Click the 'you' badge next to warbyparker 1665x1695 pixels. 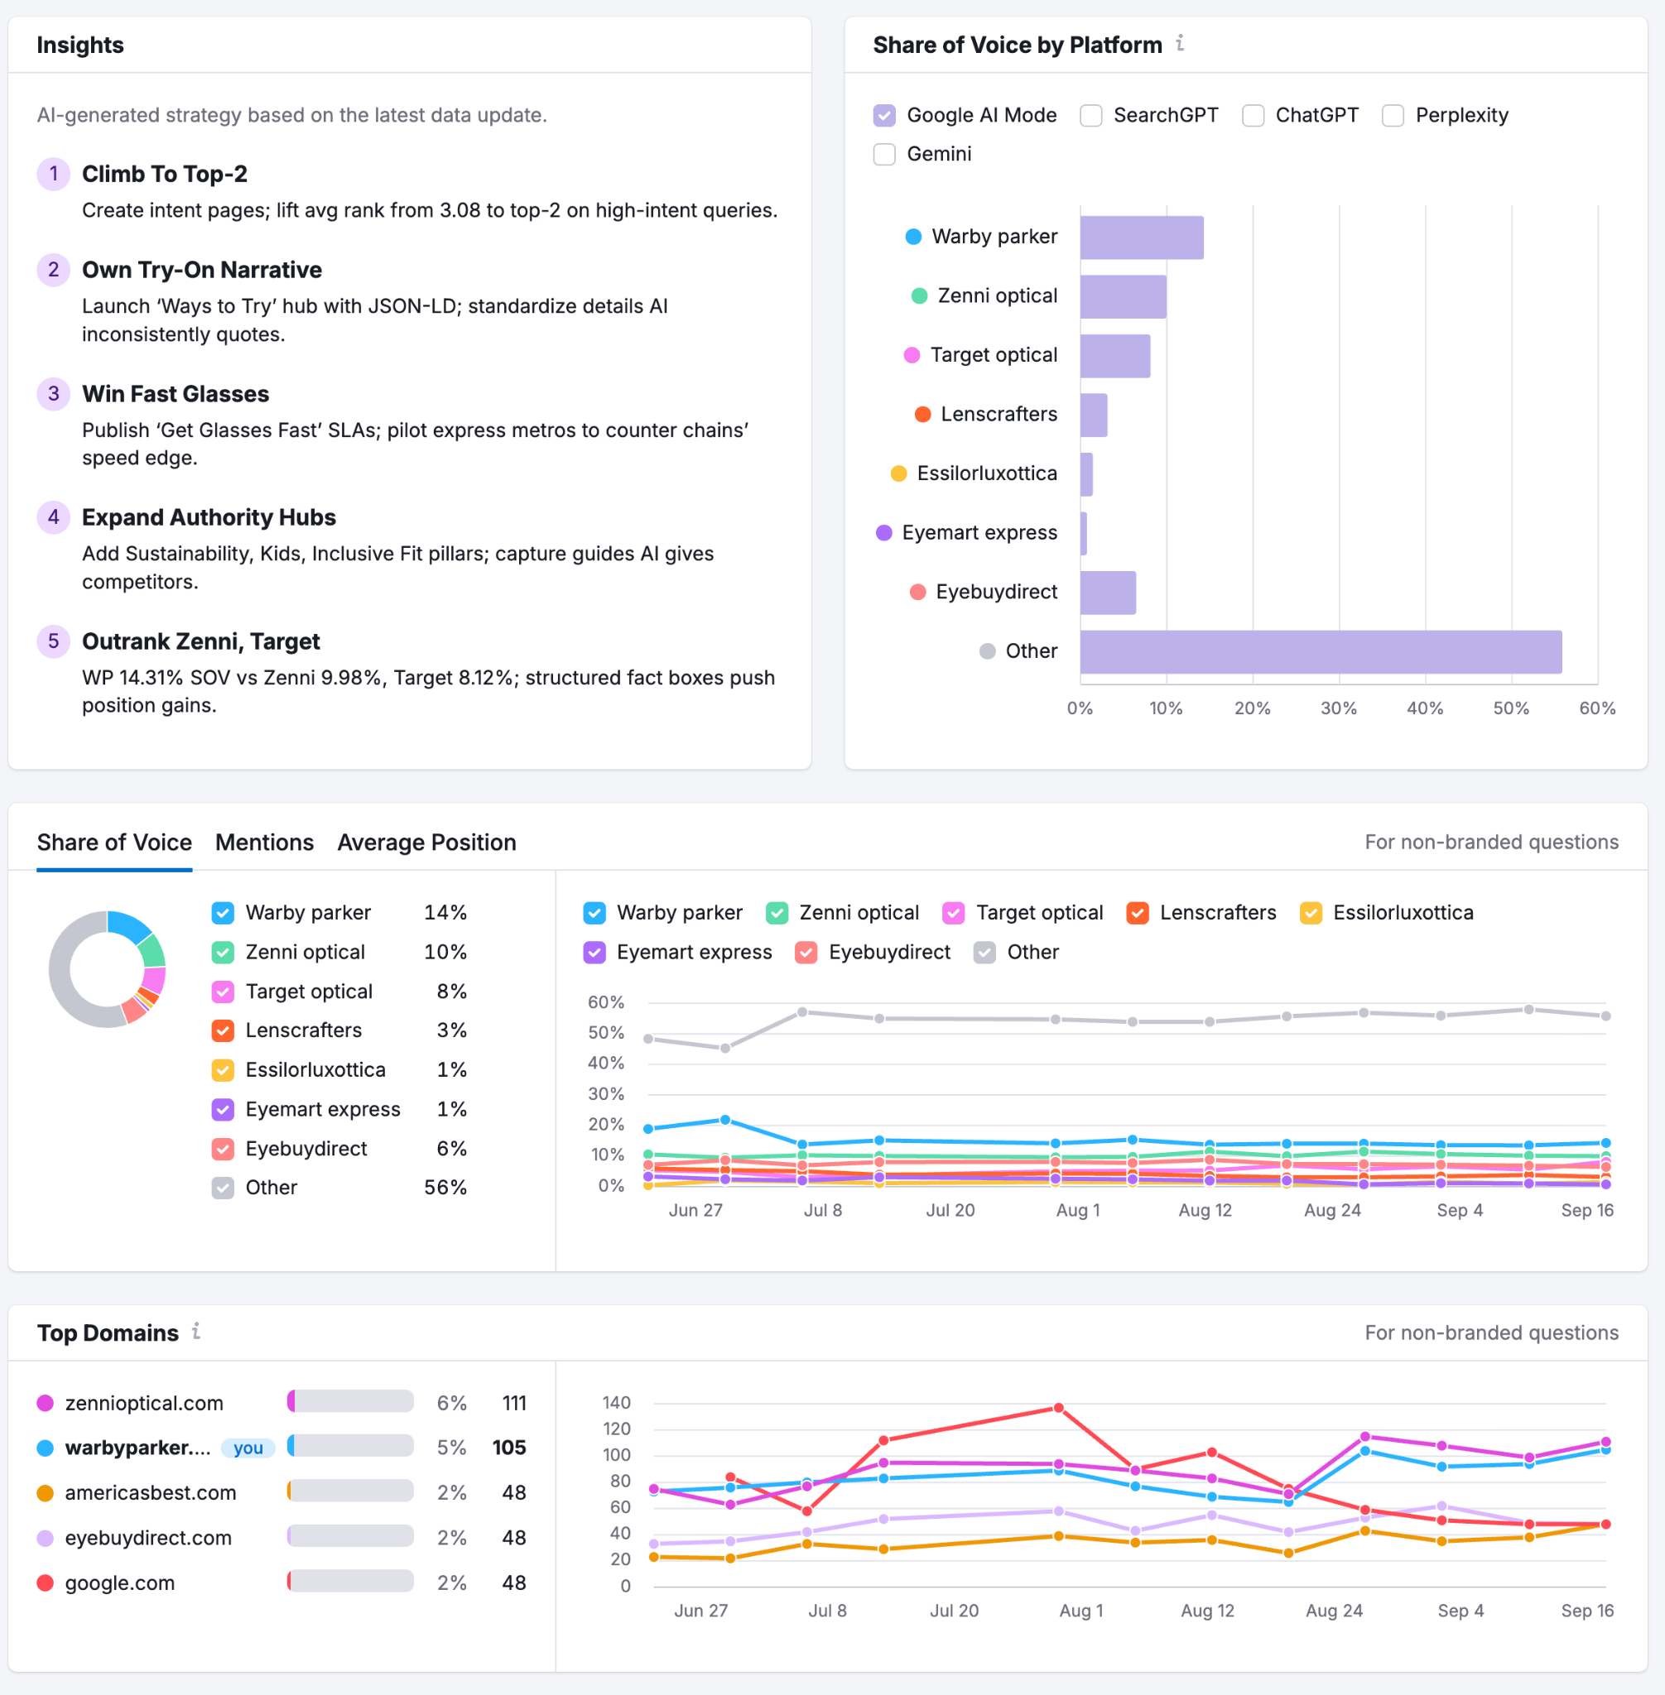(248, 1448)
